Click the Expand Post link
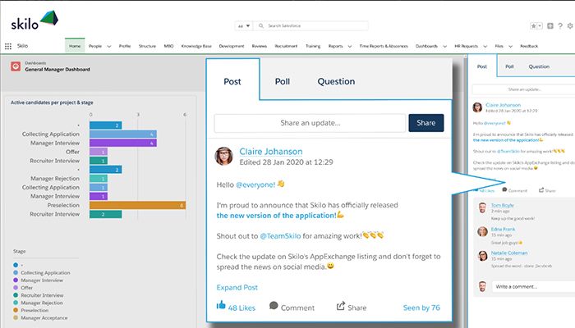This screenshot has height=328, width=575. (237, 287)
